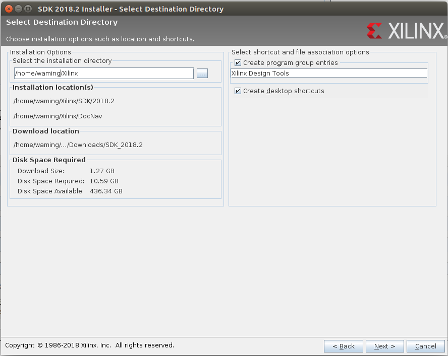Toggle Create program group entries checkbox
The image size is (448, 356).
pos(238,63)
